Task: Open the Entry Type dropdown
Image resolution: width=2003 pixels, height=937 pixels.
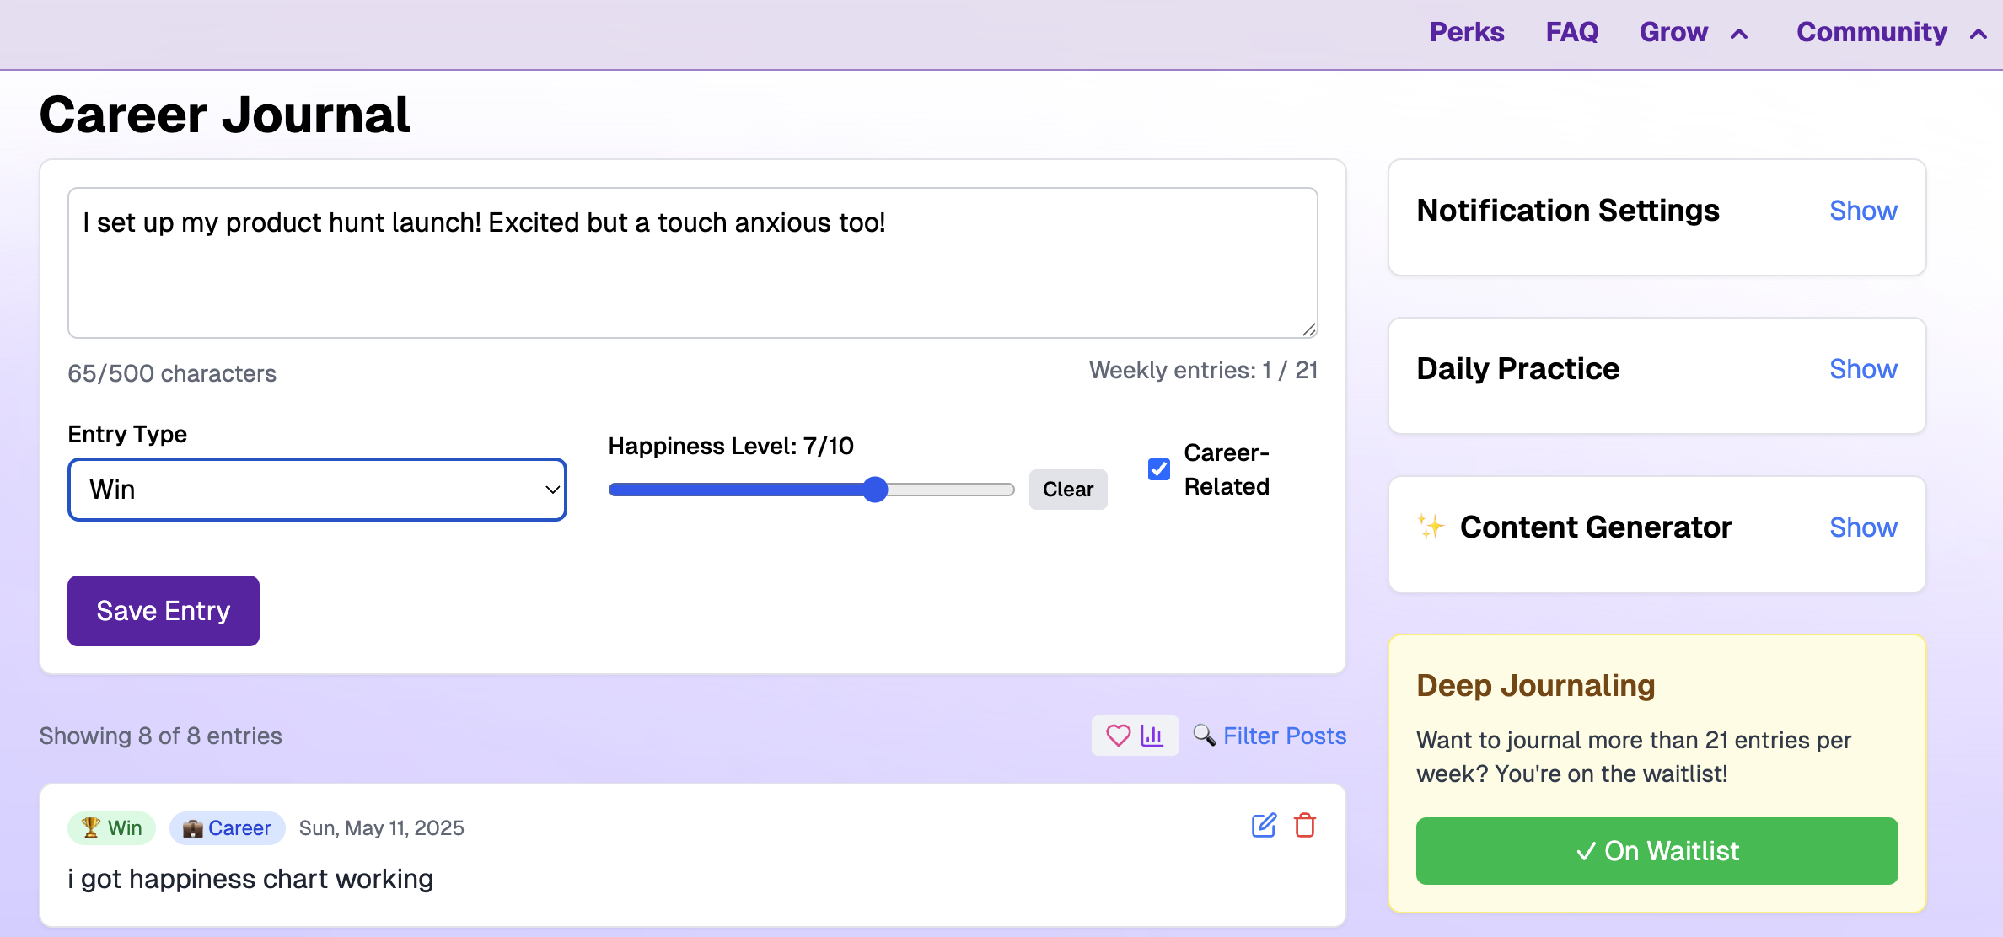Action: [x=317, y=490]
